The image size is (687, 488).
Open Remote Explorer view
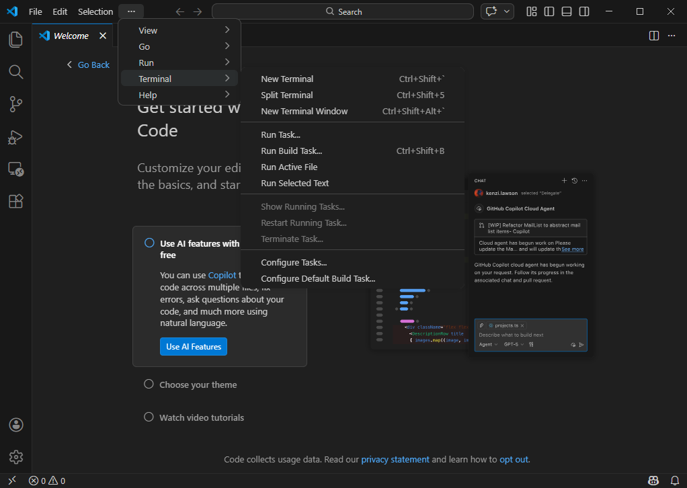(15, 169)
